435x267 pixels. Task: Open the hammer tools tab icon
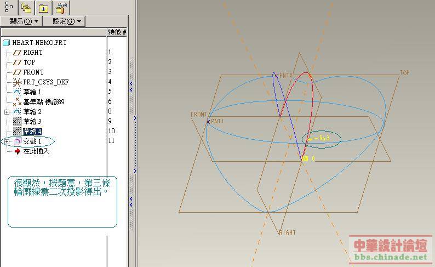(62, 8)
